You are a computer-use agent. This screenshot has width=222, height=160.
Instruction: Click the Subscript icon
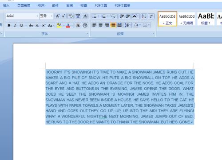point(37,25)
